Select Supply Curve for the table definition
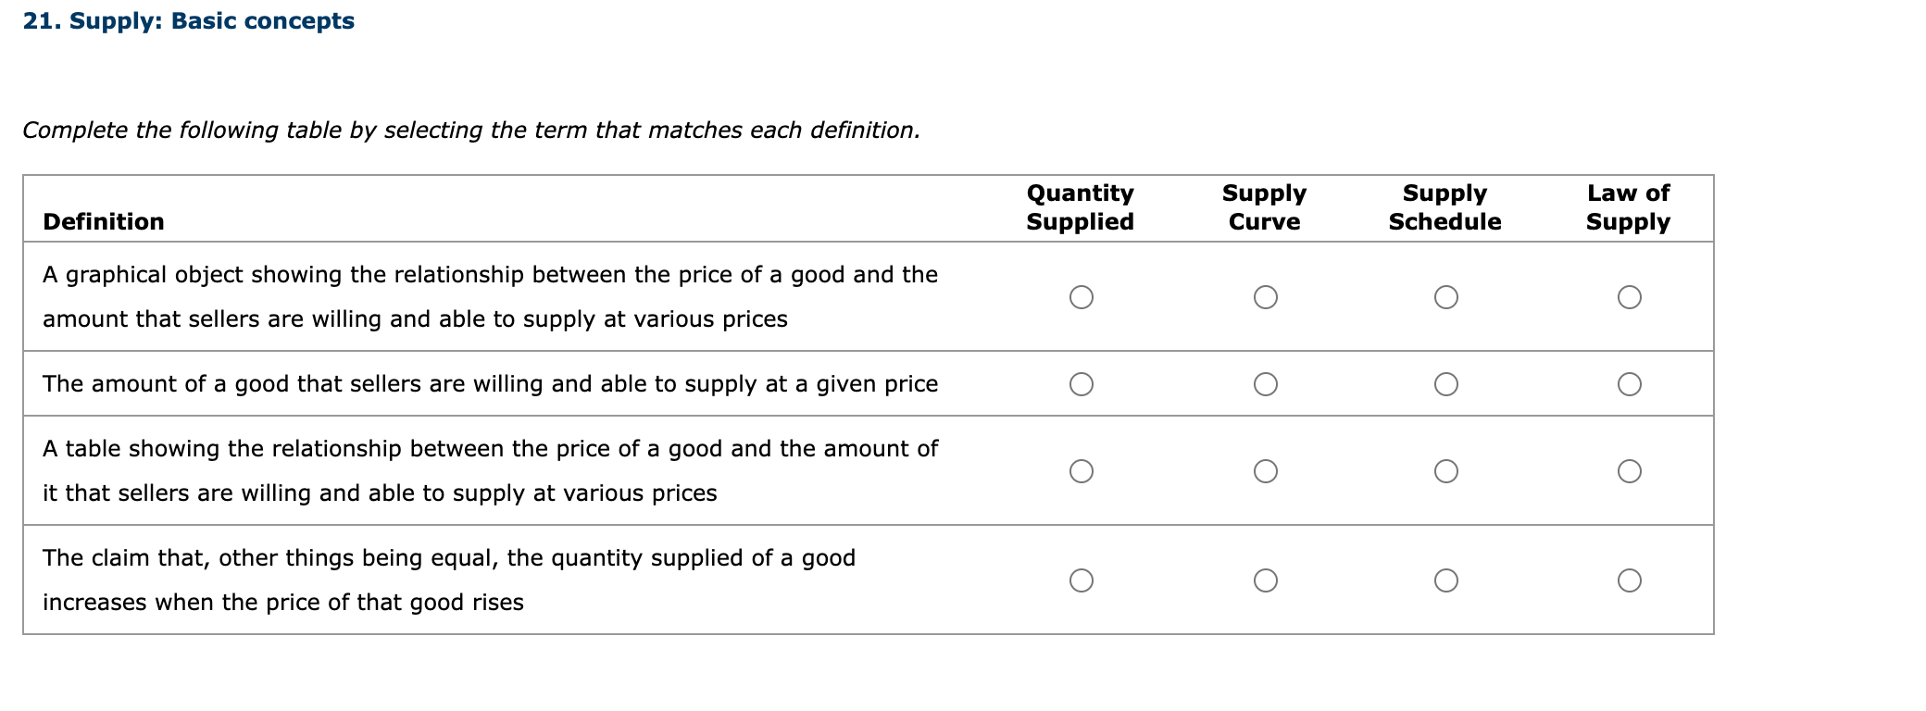The image size is (1926, 711). coord(1266,470)
